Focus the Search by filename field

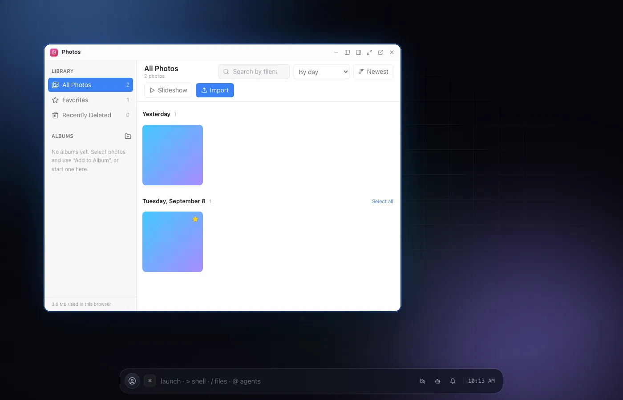(x=254, y=72)
